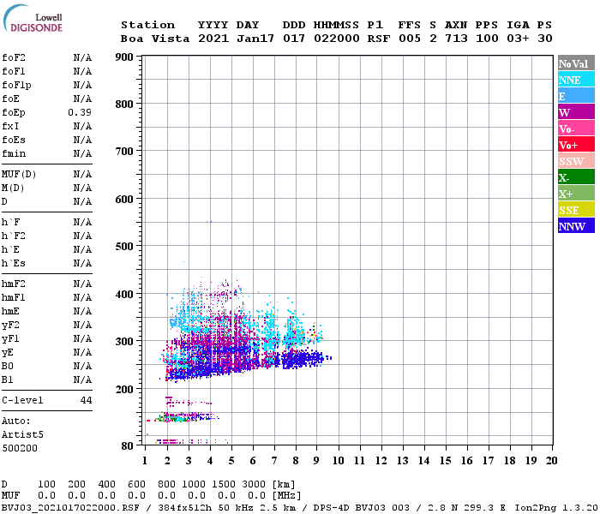Select the W purple legend swatch
The image size is (600, 514).
[x=576, y=112]
